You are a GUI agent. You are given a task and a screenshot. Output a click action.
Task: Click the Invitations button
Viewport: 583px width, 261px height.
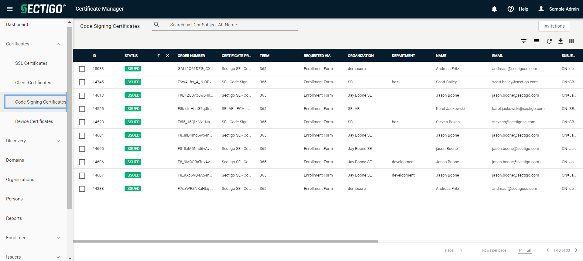(x=554, y=26)
